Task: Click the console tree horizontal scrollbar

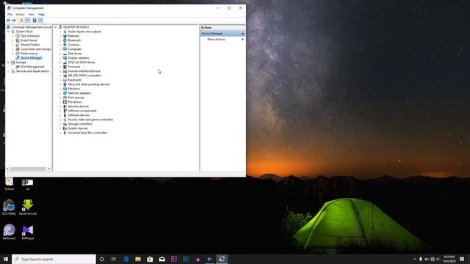Action: coord(29,169)
